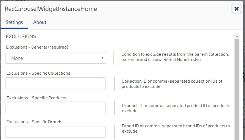Viewport: 245px width, 140px height.
Task: Switch to the Settings tab
Action: click(x=14, y=23)
